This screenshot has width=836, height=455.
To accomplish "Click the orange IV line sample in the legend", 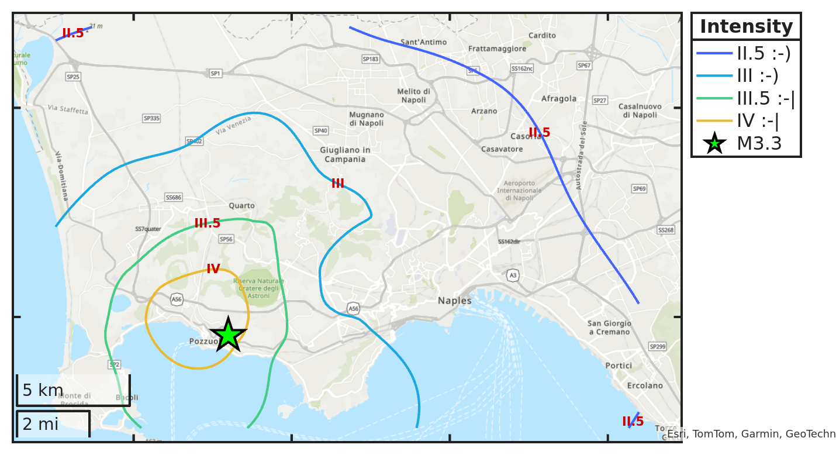I will point(714,121).
